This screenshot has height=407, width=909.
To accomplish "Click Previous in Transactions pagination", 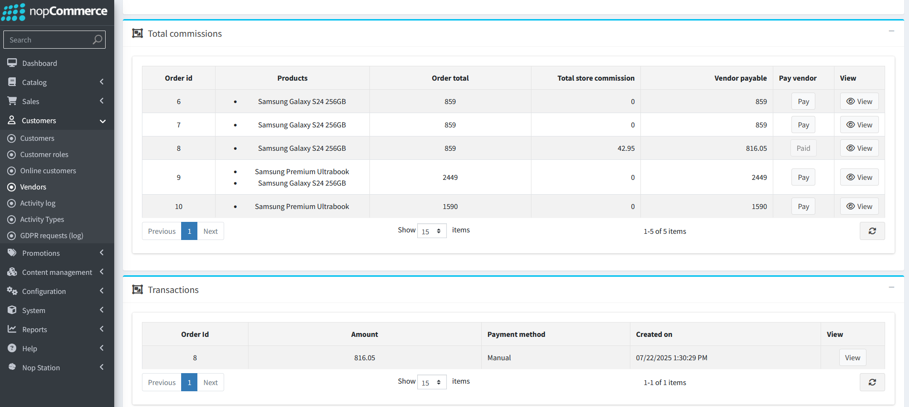I will click(x=162, y=382).
